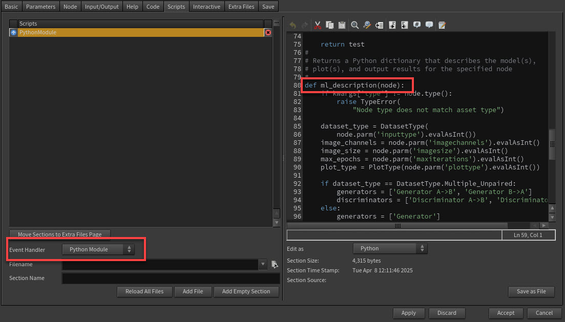Screen dimensions: 565x322
Task: Open the Event Handler dropdown showing Python Module
Action: point(98,249)
